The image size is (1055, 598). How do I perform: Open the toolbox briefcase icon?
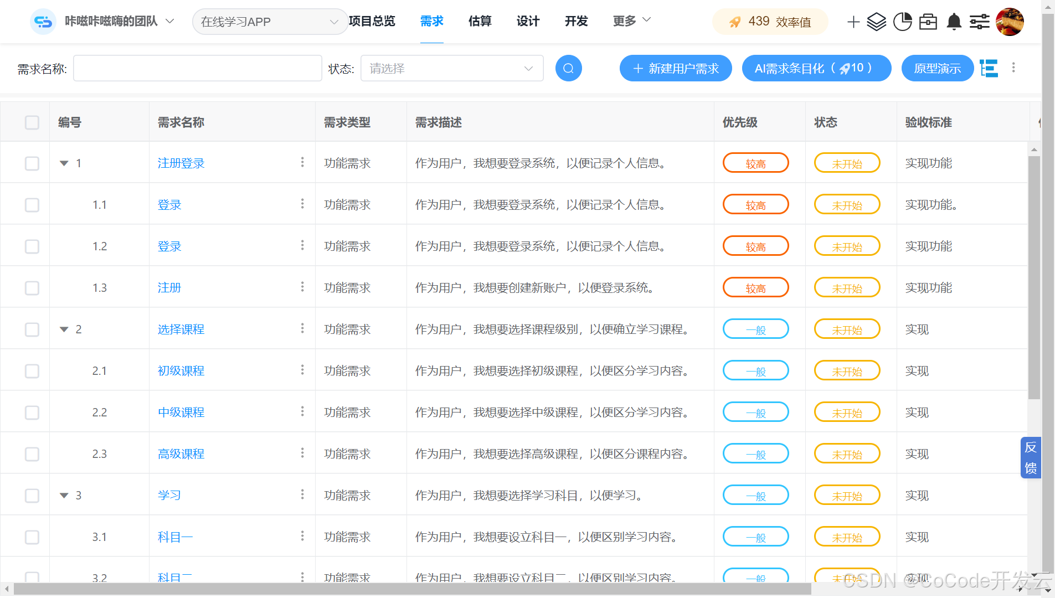[x=928, y=22]
